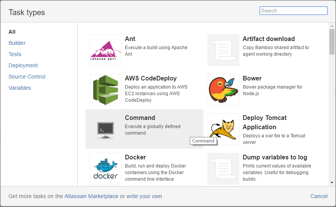Click 'Deploy an application to AWS EC2' description
The height and width of the screenshot is (207, 336).
(156, 94)
